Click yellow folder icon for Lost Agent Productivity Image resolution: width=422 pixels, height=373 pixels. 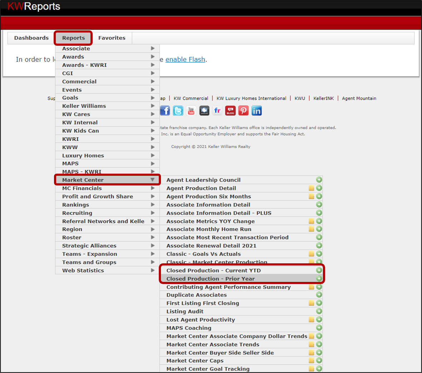click(311, 320)
